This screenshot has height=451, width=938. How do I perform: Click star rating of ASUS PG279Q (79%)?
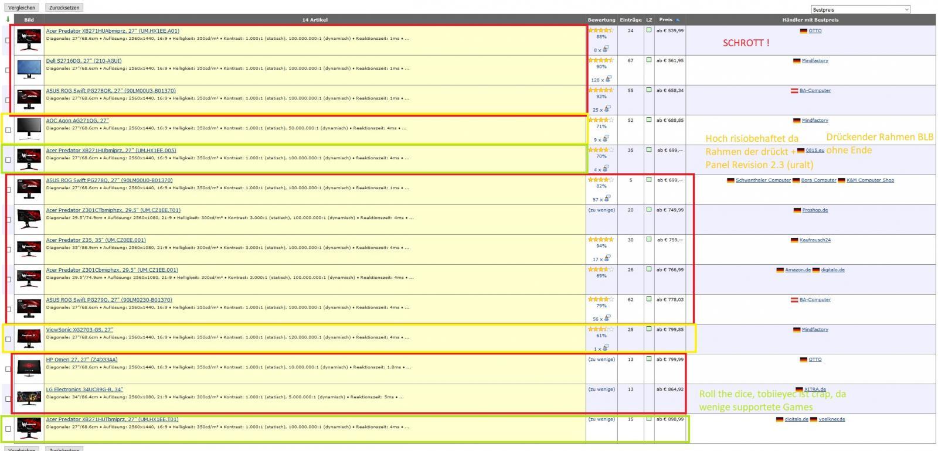pos(601,299)
